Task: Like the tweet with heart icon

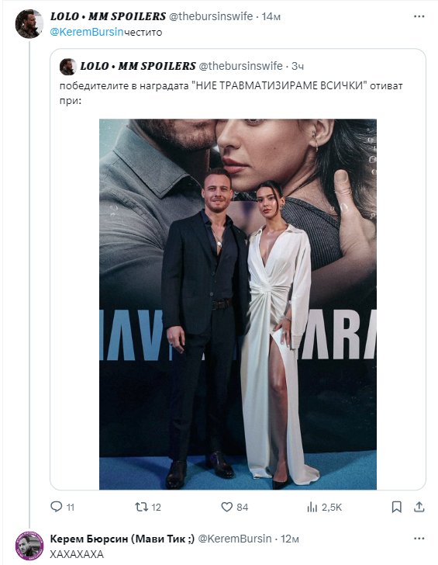Action: click(x=226, y=507)
